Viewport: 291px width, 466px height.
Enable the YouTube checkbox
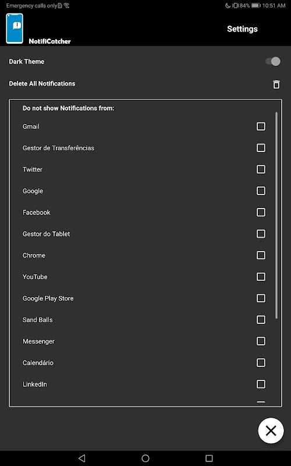(x=261, y=277)
